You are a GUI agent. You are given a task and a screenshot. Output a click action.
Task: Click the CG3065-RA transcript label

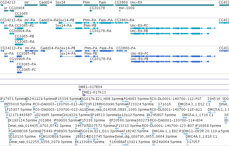[x=25, y=41]
